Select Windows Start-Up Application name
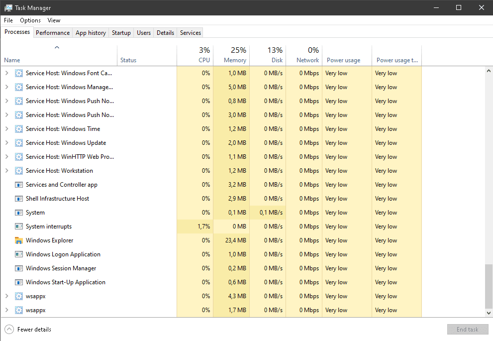This screenshot has height=341, width=493. [x=65, y=282]
